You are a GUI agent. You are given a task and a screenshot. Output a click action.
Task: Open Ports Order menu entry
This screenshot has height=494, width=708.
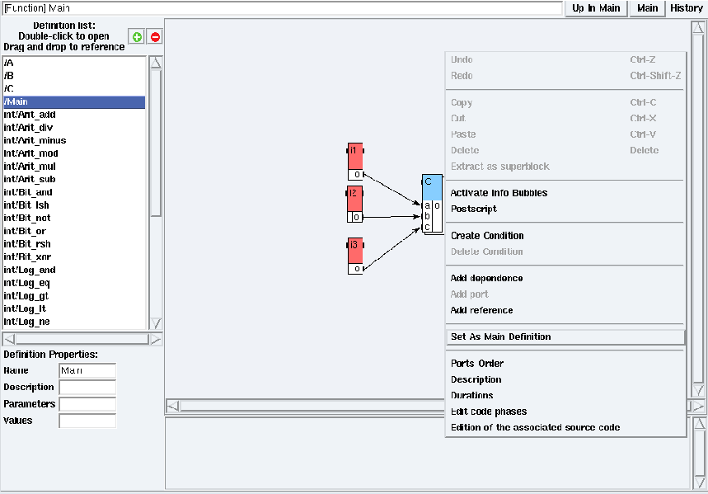point(565,364)
